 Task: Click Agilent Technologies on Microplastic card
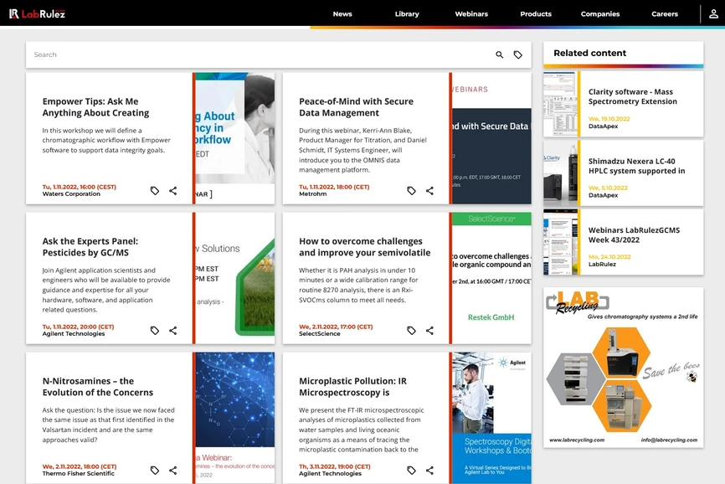coord(330,473)
